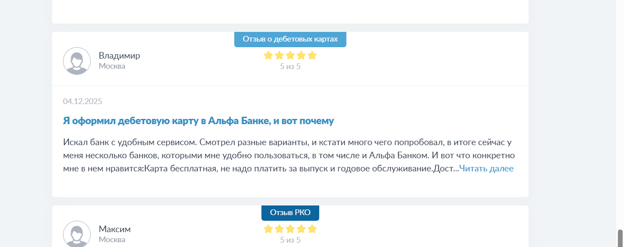The width and height of the screenshot is (624, 247).
Task: Click the first star in Владимир's rating
Action: pos(268,56)
